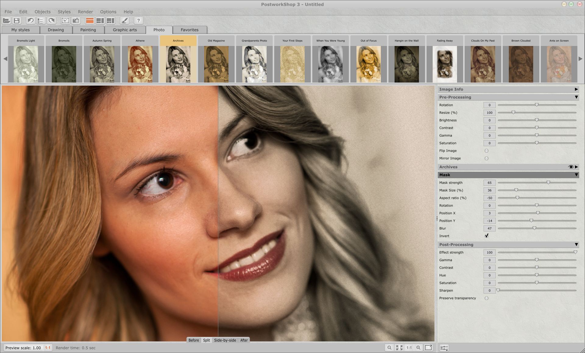585x353 pixels.
Task: Click the Render menu
Action: click(86, 11)
